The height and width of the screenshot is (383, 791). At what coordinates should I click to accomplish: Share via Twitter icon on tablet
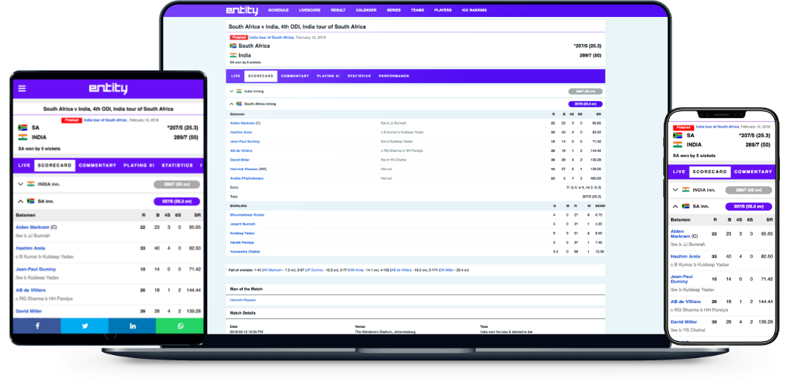[x=85, y=326]
